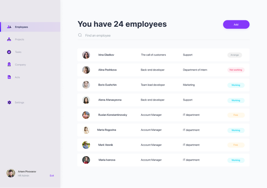
Task: Click the Employees people icon in sidebar
Action: 9,27
